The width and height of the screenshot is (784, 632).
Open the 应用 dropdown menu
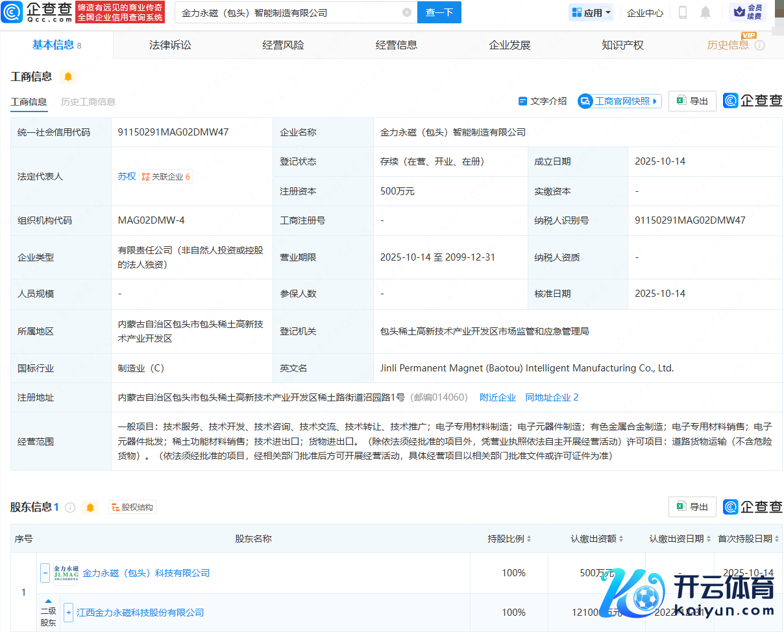click(x=591, y=12)
